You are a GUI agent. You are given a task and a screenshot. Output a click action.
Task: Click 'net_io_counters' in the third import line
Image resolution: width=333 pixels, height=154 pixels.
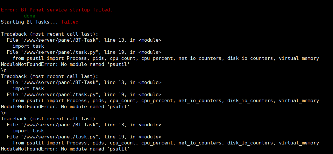coord(201,143)
